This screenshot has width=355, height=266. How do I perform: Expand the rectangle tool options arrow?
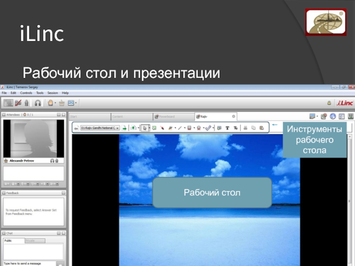click(194, 128)
